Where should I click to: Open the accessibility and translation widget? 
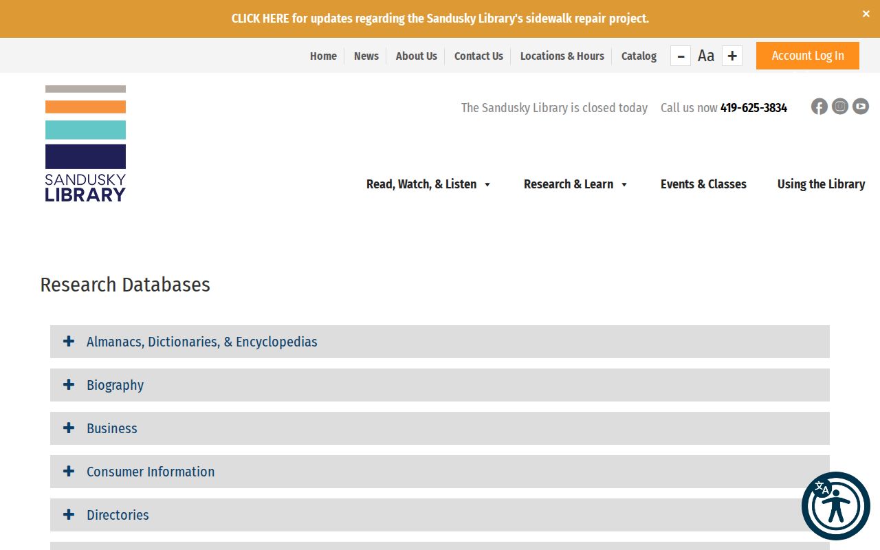coord(836,506)
